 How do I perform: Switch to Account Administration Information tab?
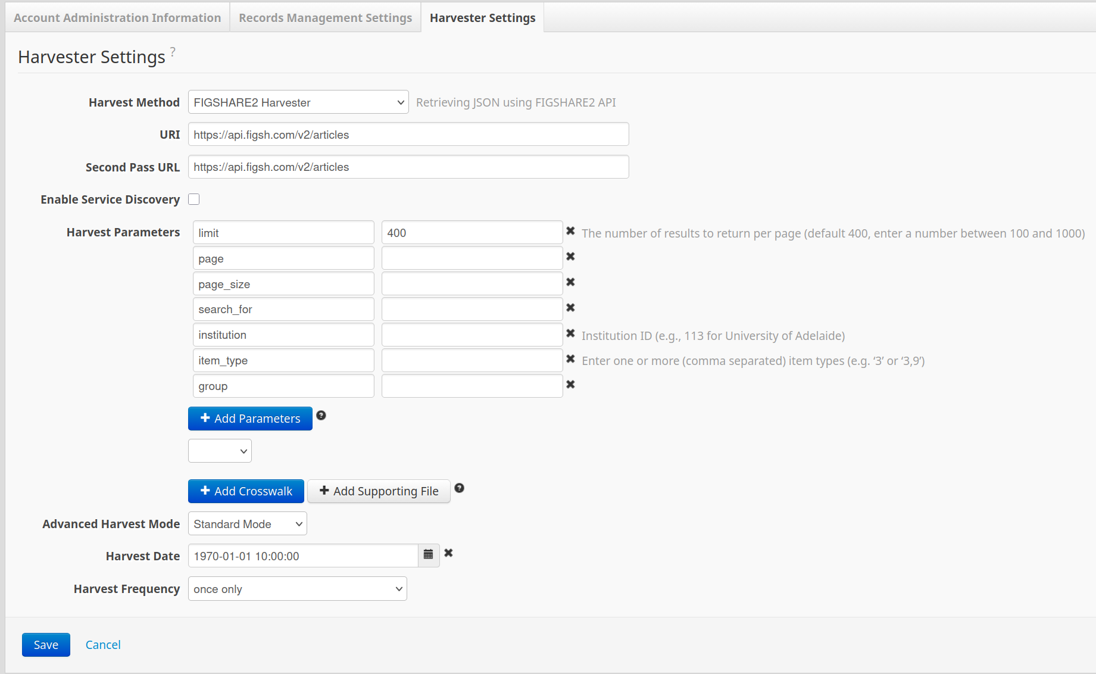pos(117,18)
